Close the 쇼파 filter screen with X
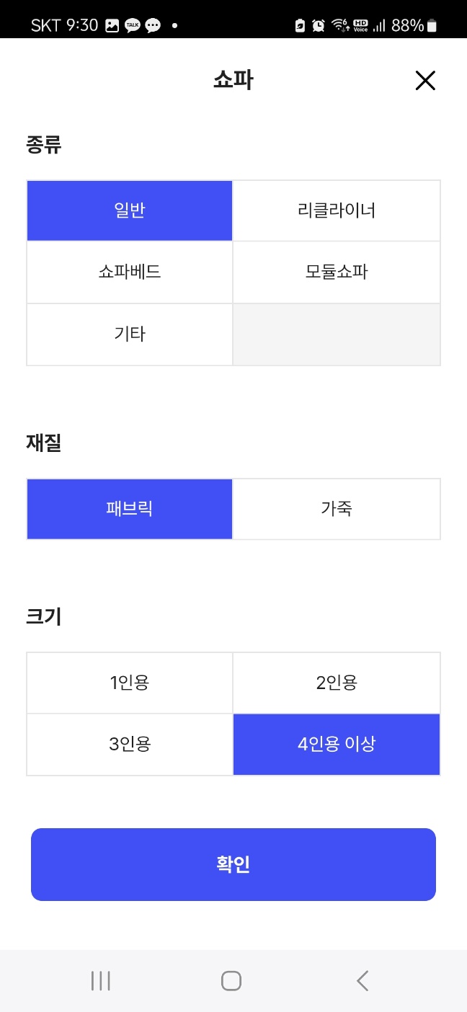 pyautogui.click(x=425, y=81)
